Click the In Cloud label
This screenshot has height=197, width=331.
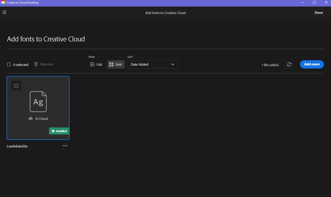click(x=42, y=119)
